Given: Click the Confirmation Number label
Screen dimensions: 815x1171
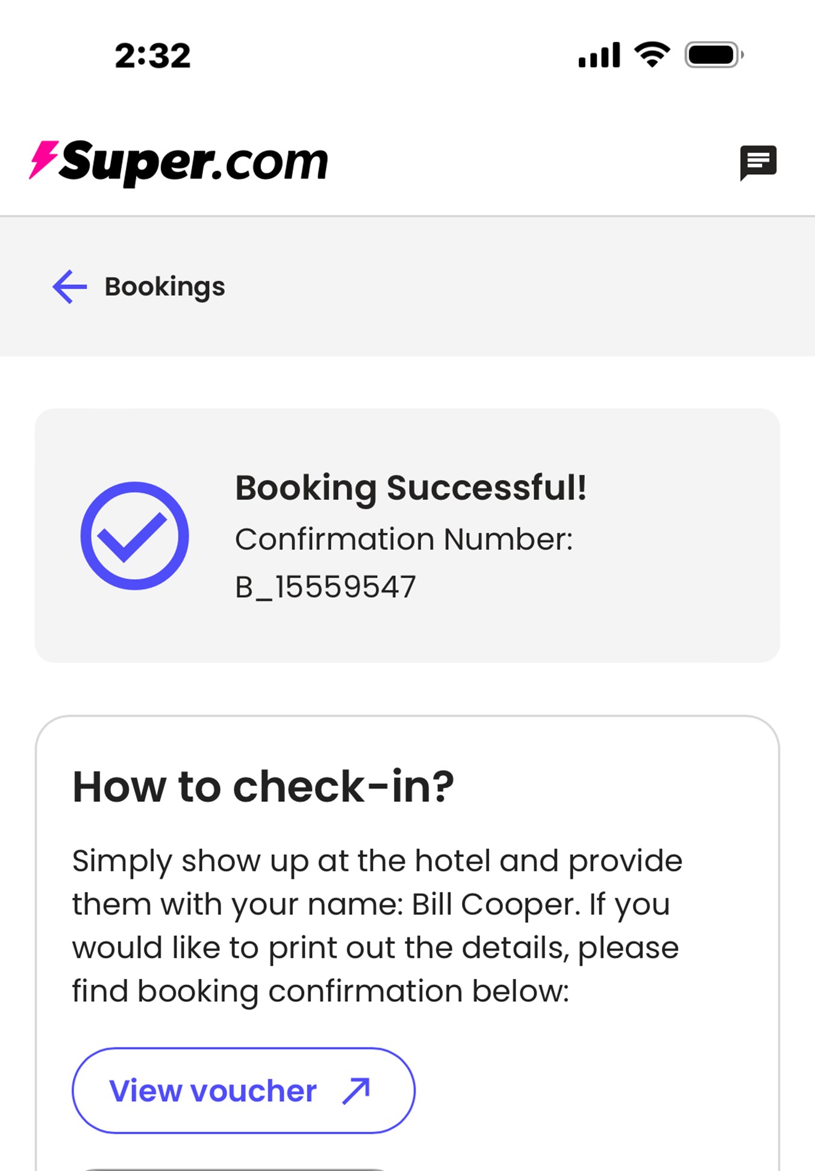Looking at the screenshot, I should pos(404,539).
